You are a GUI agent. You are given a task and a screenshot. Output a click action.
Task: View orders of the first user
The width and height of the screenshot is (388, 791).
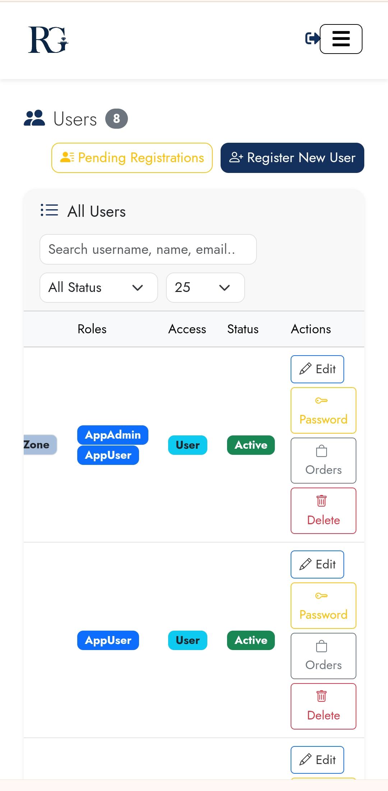[323, 461]
